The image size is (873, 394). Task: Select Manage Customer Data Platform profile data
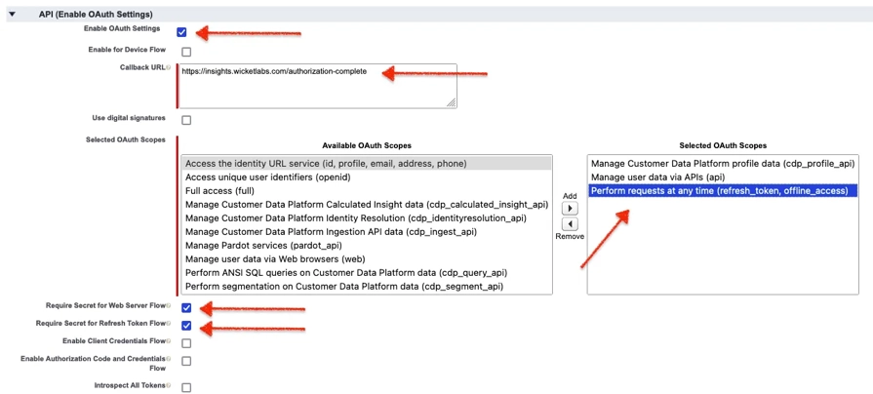click(723, 164)
